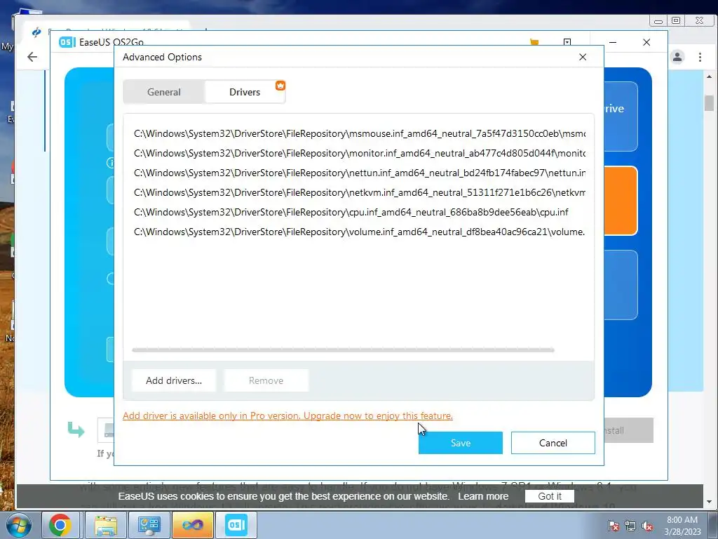Image resolution: width=718 pixels, height=539 pixels.
Task: Click the EaseUS OS2Go app logo
Action: [67, 42]
